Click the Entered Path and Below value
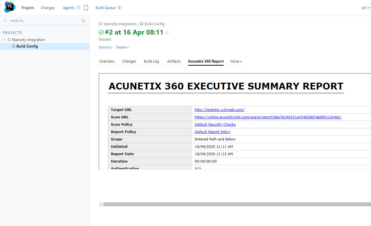371x226 pixels. tap(215, 139)
